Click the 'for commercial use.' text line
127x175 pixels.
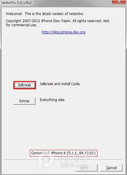[21, 25]
